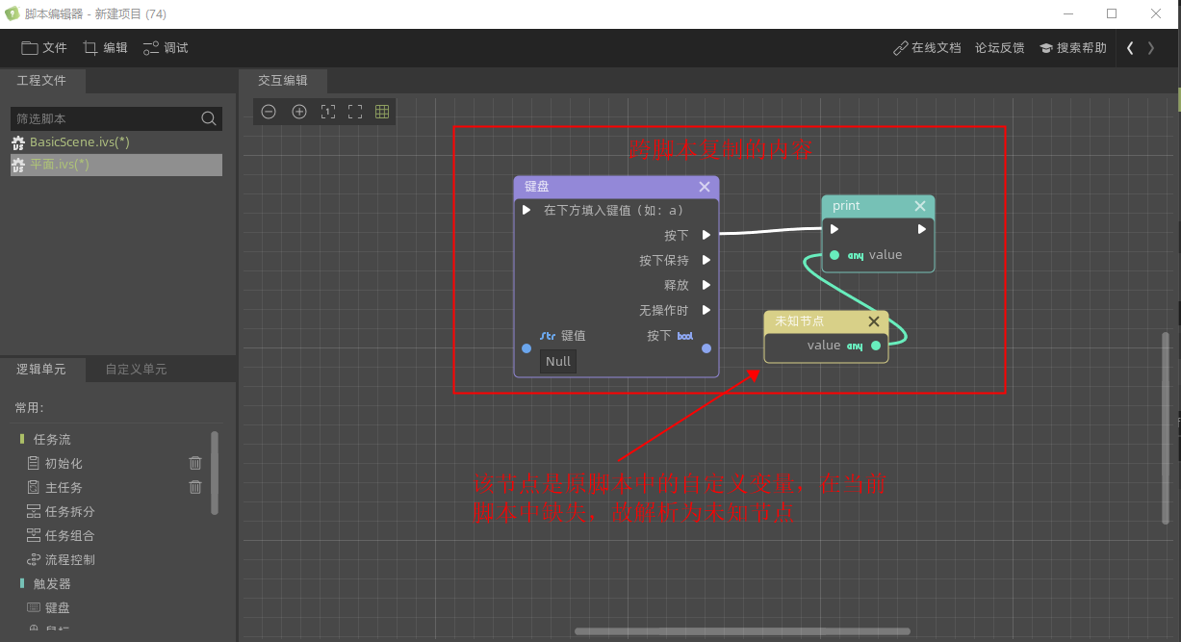The width and height of the screenshot is (1181, 642).
Task: Click 键盘 node input execution arrow
Action: (x=526, y=210)
